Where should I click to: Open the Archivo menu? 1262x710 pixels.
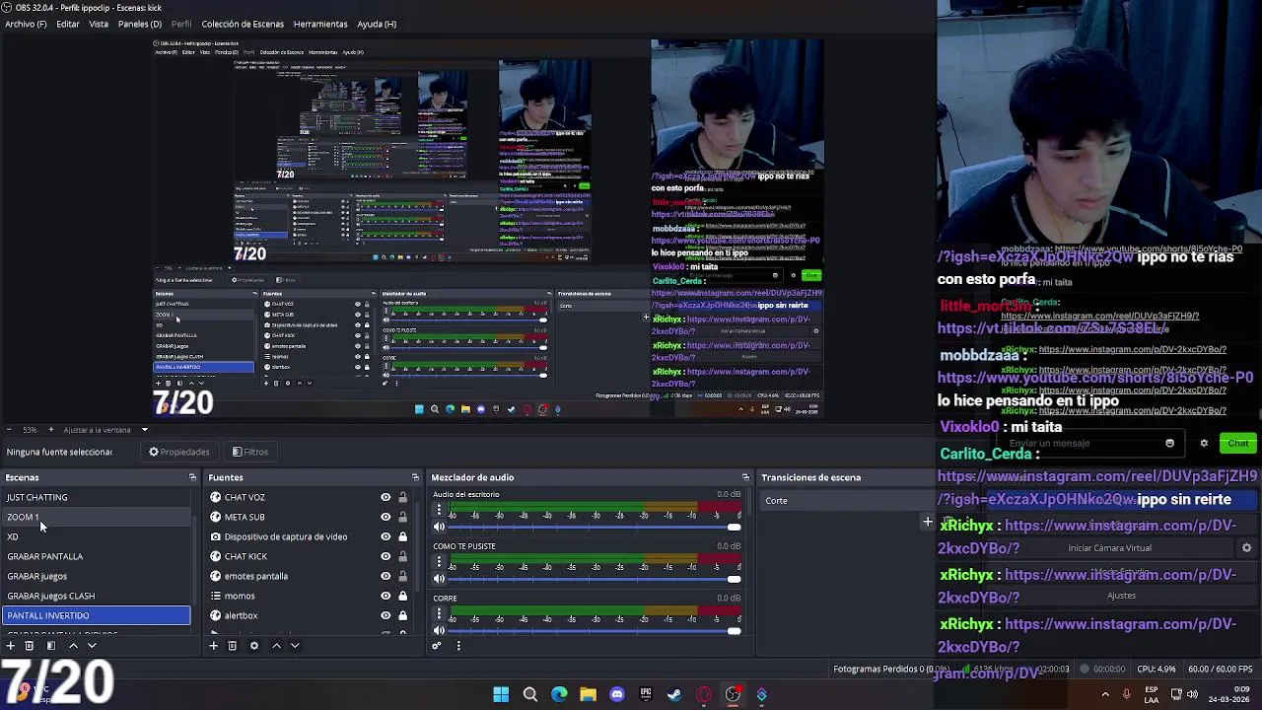point(26,24)
